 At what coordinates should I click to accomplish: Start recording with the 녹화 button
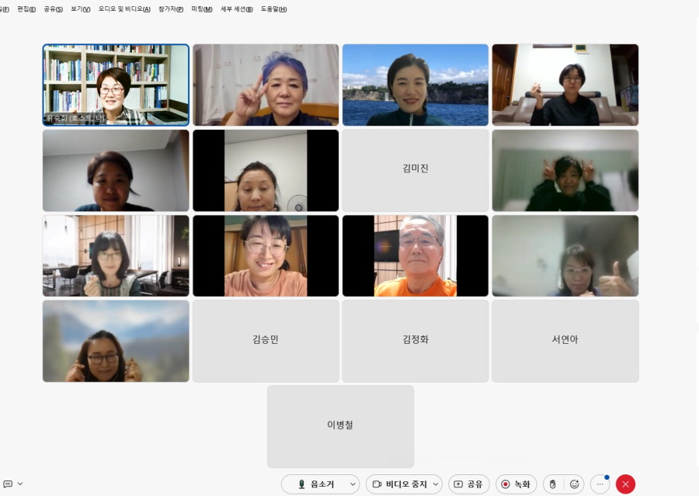click(x=516, y=484)
